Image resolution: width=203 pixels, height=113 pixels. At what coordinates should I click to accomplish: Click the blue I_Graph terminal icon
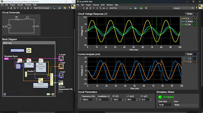click(61, 76)
